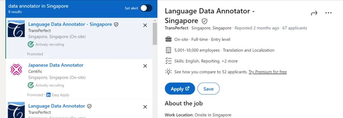Open the Japanese Data Annotator job title

(56, 65)
